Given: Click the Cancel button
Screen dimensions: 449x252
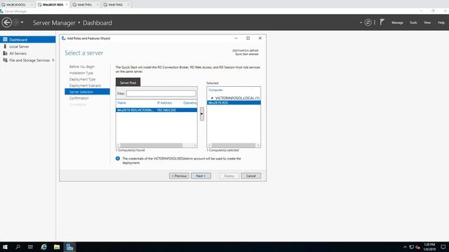Looking at the screenshot, I should click(251, 176).
